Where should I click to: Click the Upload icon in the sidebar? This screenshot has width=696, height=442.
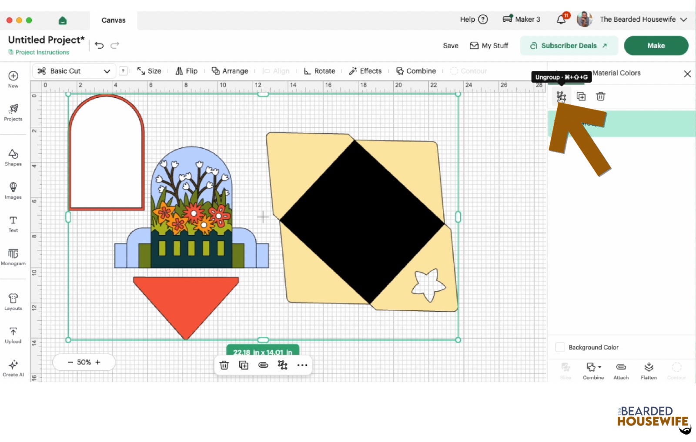coord(13,335)
